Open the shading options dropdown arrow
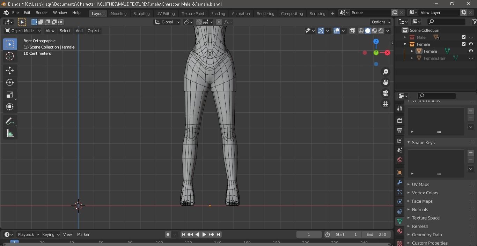This screenshot has width=477, height=246. pos(388,31)
